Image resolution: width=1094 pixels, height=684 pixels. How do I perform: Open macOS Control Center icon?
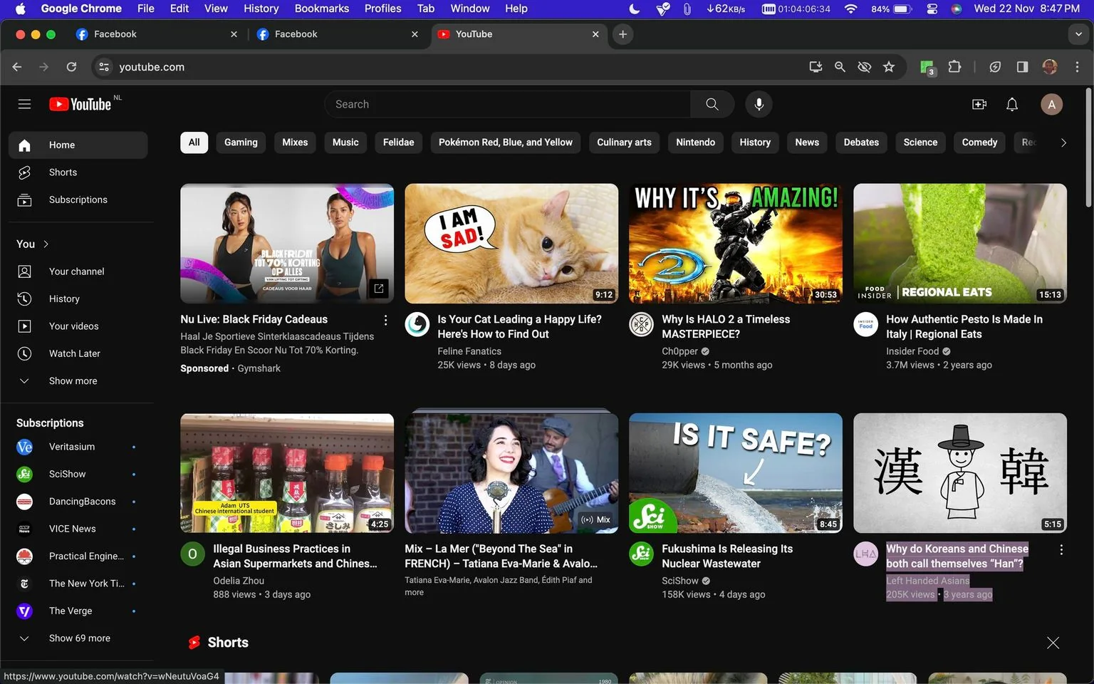click(x=932, y=9)
